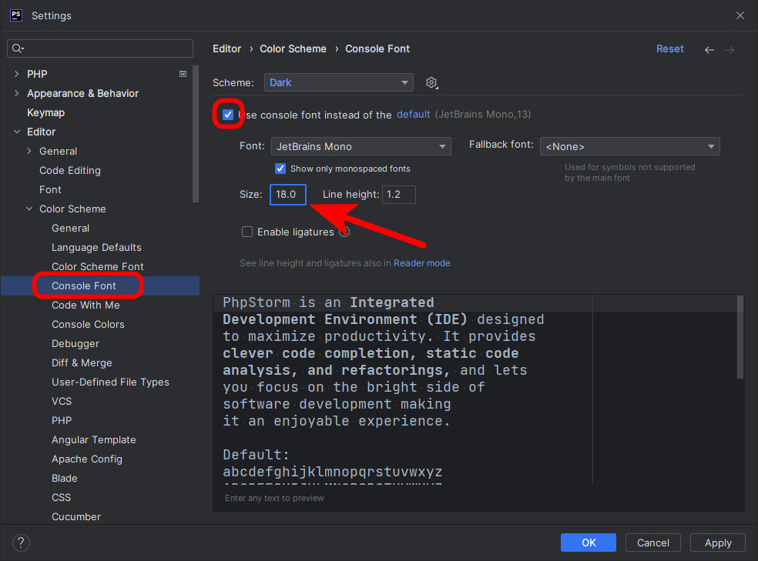Expand the General node under Editor
Image resolution: width=758 pixels, height=561 pixels.
pos(29,151)
